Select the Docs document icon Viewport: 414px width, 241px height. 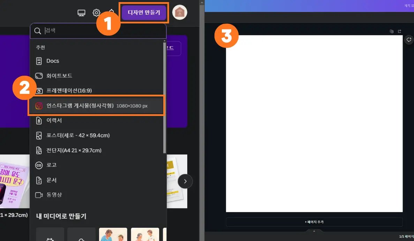point(39,61)
